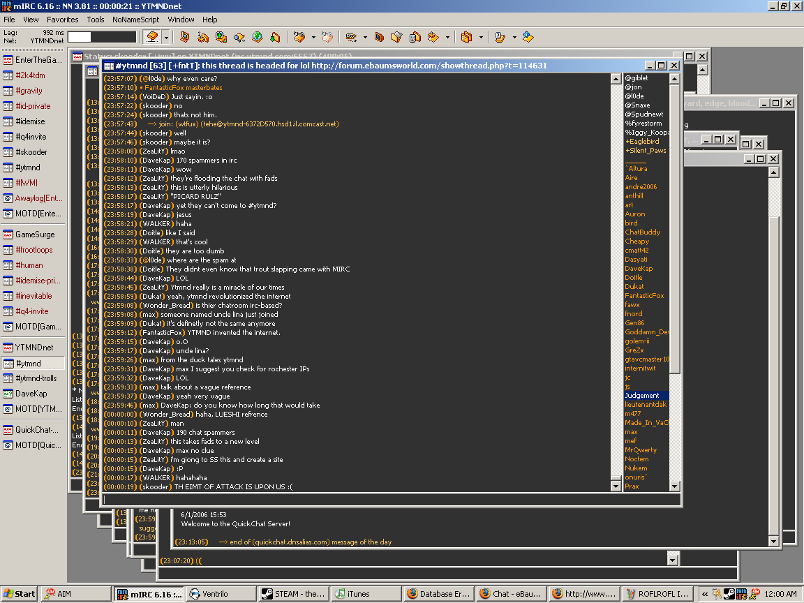Click the chat message input field
The width and height of the screenshot is (804, 603).
tap(391, 500)
